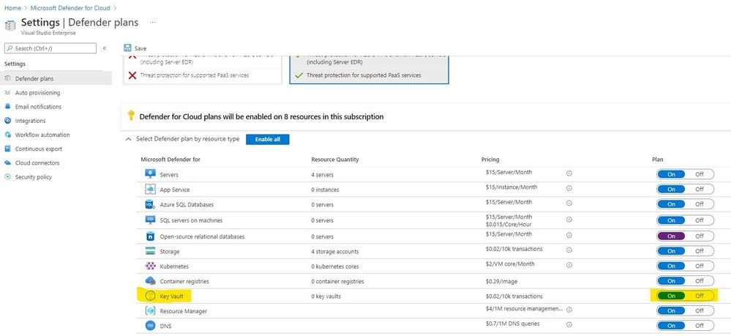Click the '$0.29/Image' pricing text
Viewport: 731px width, 336px height.
[x=501, y=281]
